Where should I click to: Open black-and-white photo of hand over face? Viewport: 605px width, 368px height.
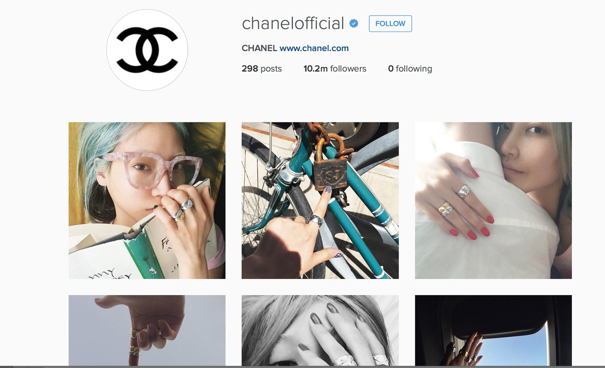coord(320,330)
